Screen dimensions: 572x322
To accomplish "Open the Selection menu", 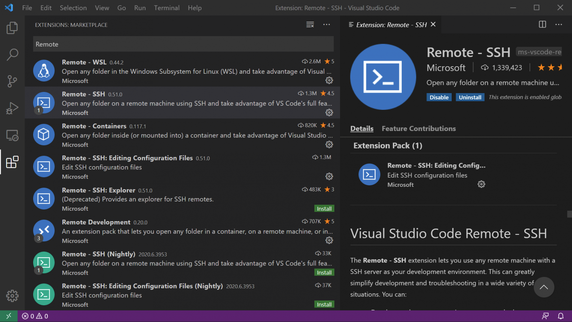I will (73, 8).
